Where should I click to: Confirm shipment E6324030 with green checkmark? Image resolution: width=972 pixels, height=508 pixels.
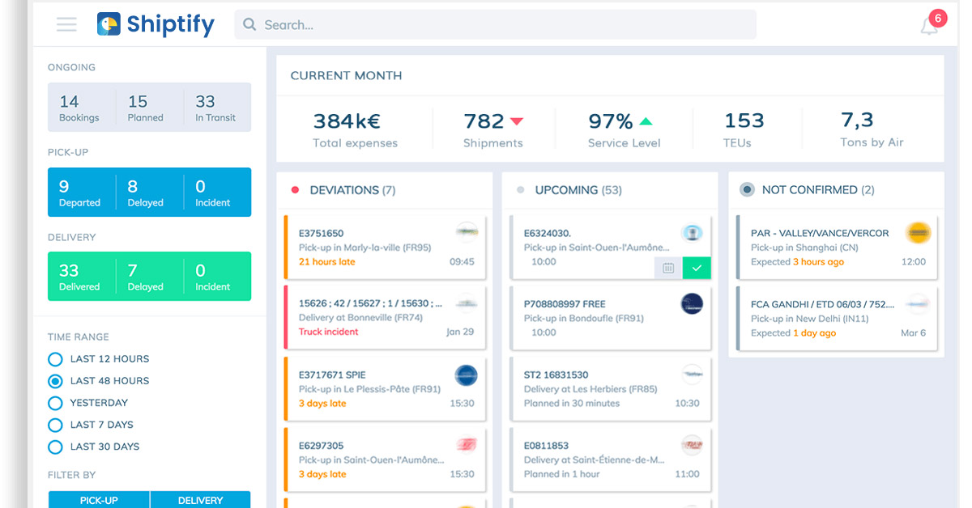697,268
